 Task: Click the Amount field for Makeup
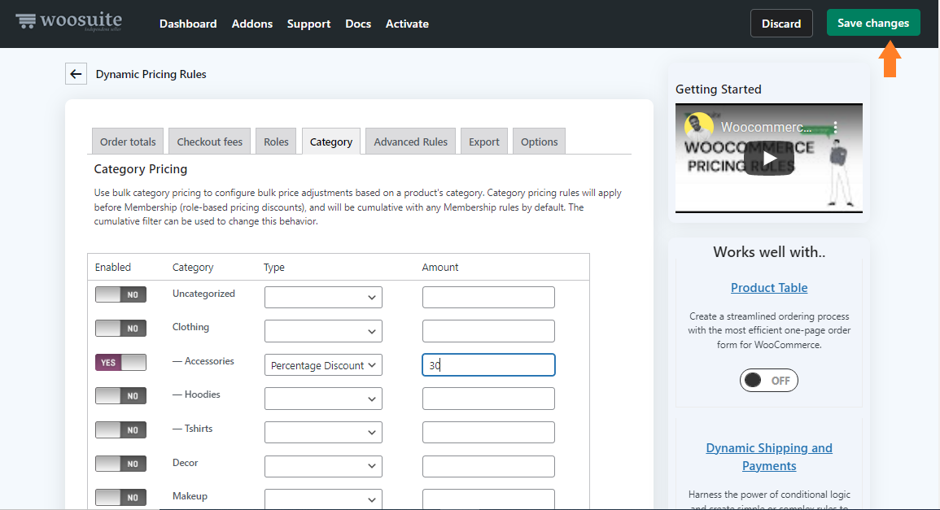tap(488, 499)
